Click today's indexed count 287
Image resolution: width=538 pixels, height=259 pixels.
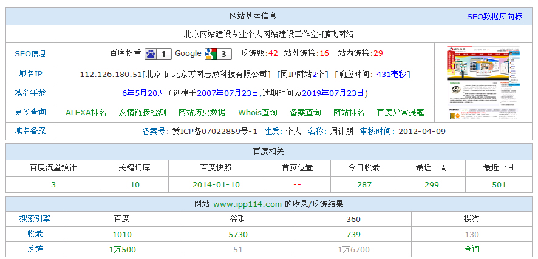pos(364,185)
